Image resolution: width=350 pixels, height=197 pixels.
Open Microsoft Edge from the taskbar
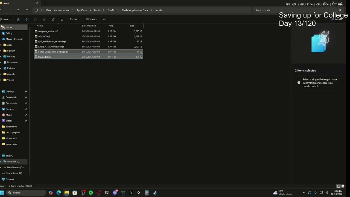59,193
